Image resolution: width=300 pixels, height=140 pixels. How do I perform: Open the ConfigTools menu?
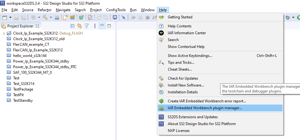(116, 10)
